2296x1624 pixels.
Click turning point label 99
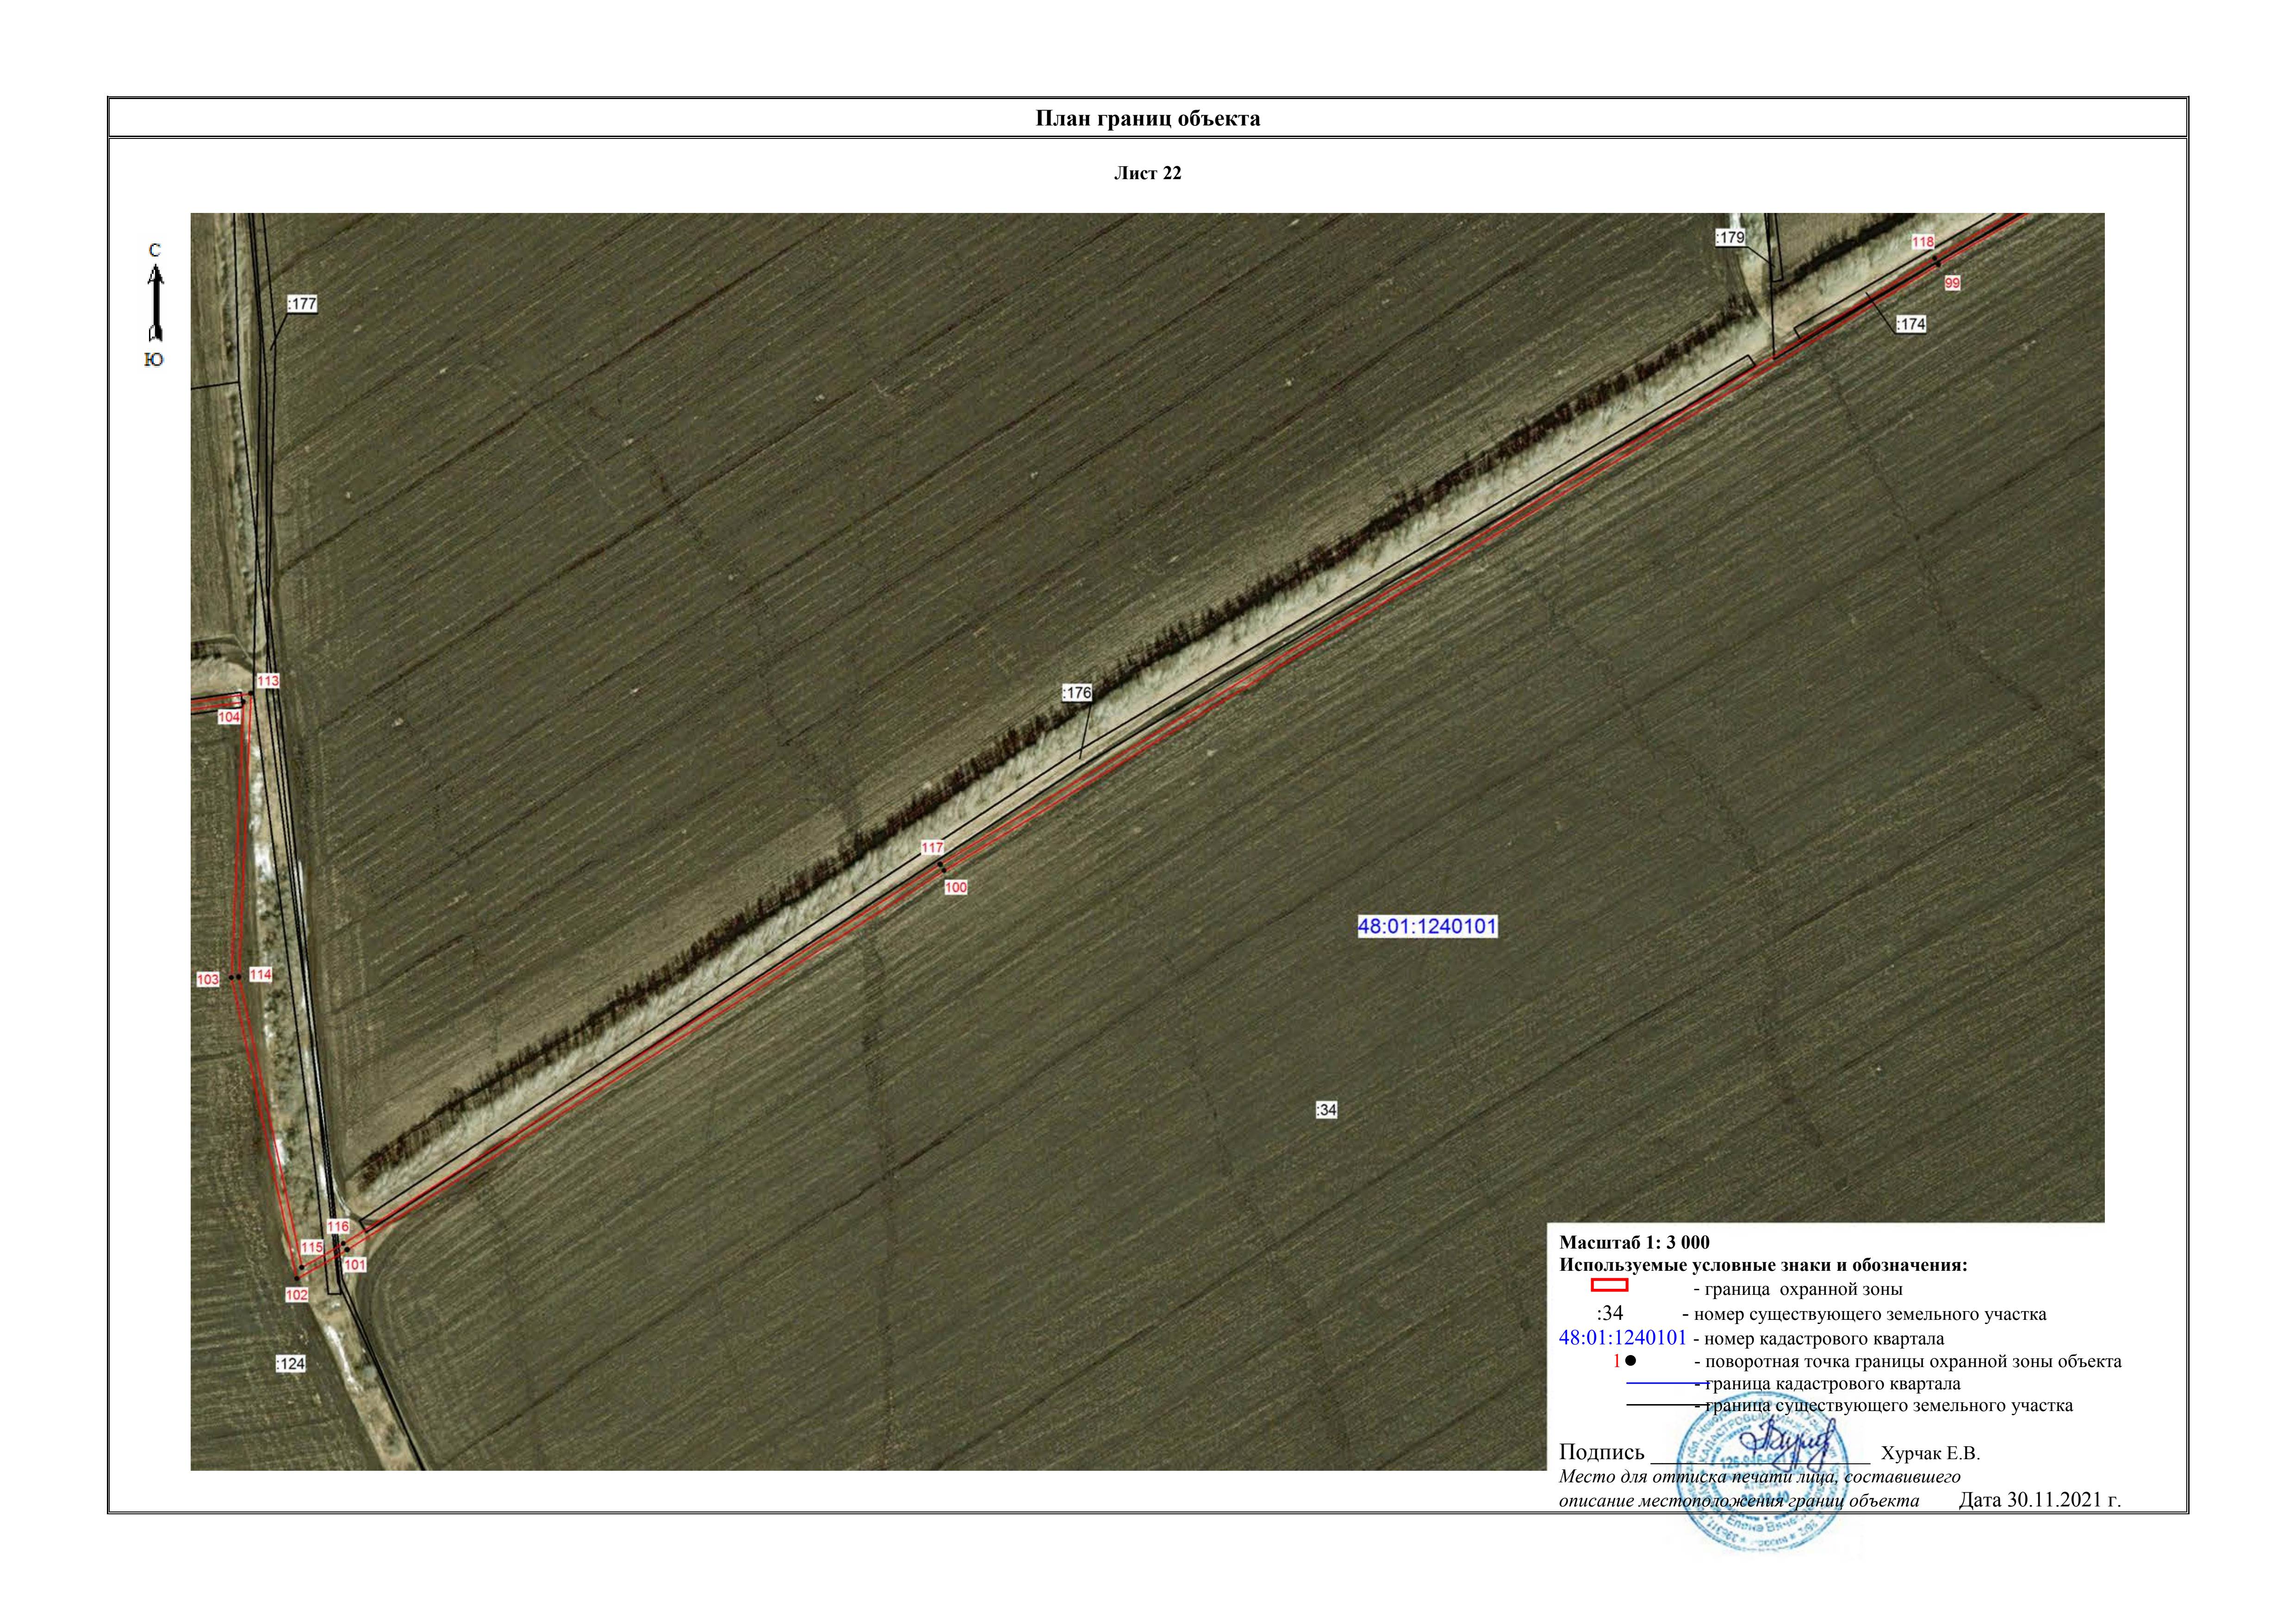click(1952, 284)
